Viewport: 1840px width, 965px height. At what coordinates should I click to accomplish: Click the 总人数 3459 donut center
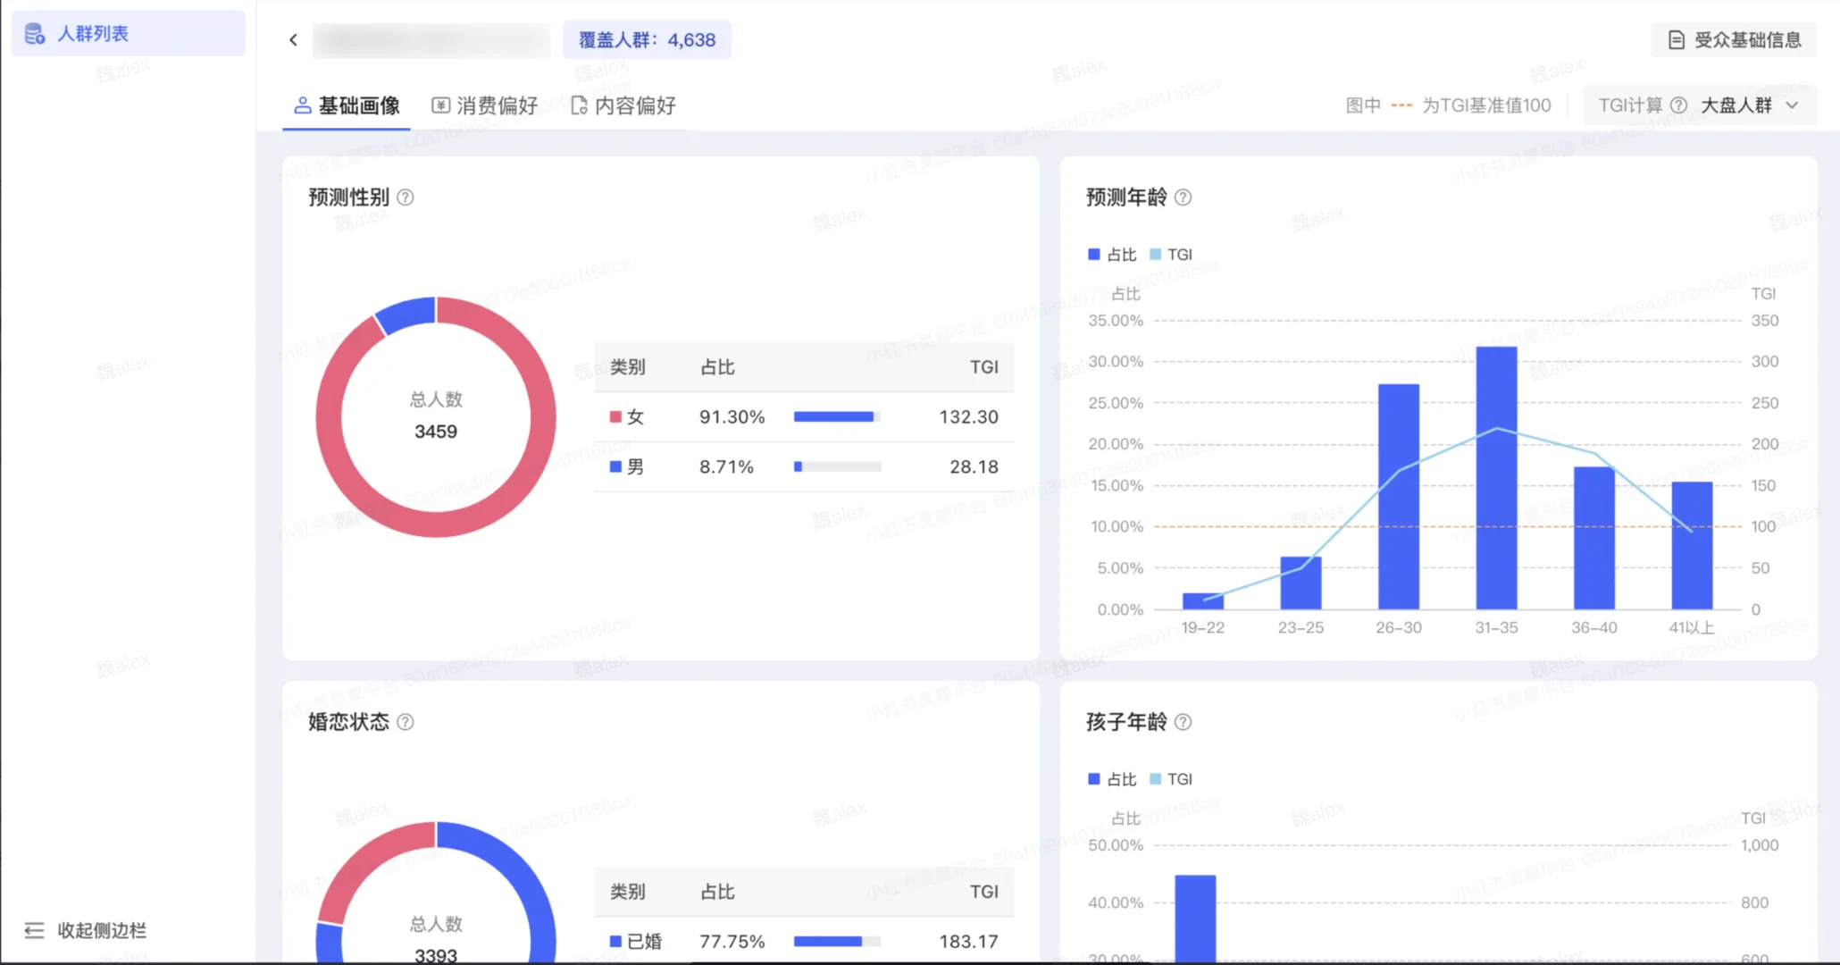[x=436, y=416]
